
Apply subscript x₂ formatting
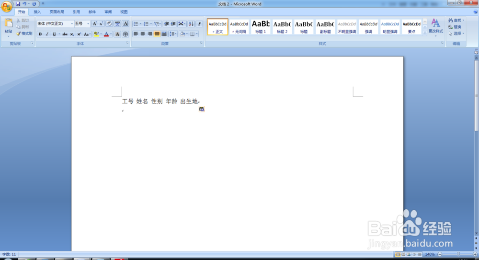(x=72, y=34)
